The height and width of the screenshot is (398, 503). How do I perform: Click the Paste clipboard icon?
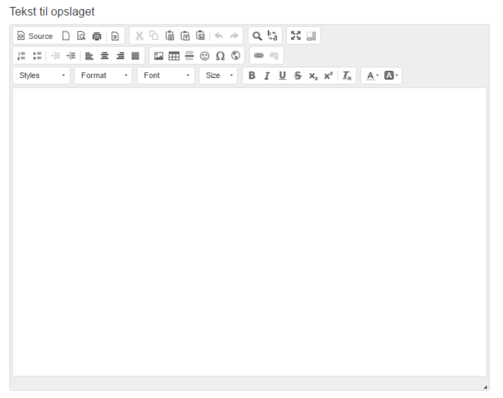coord(170,36)
